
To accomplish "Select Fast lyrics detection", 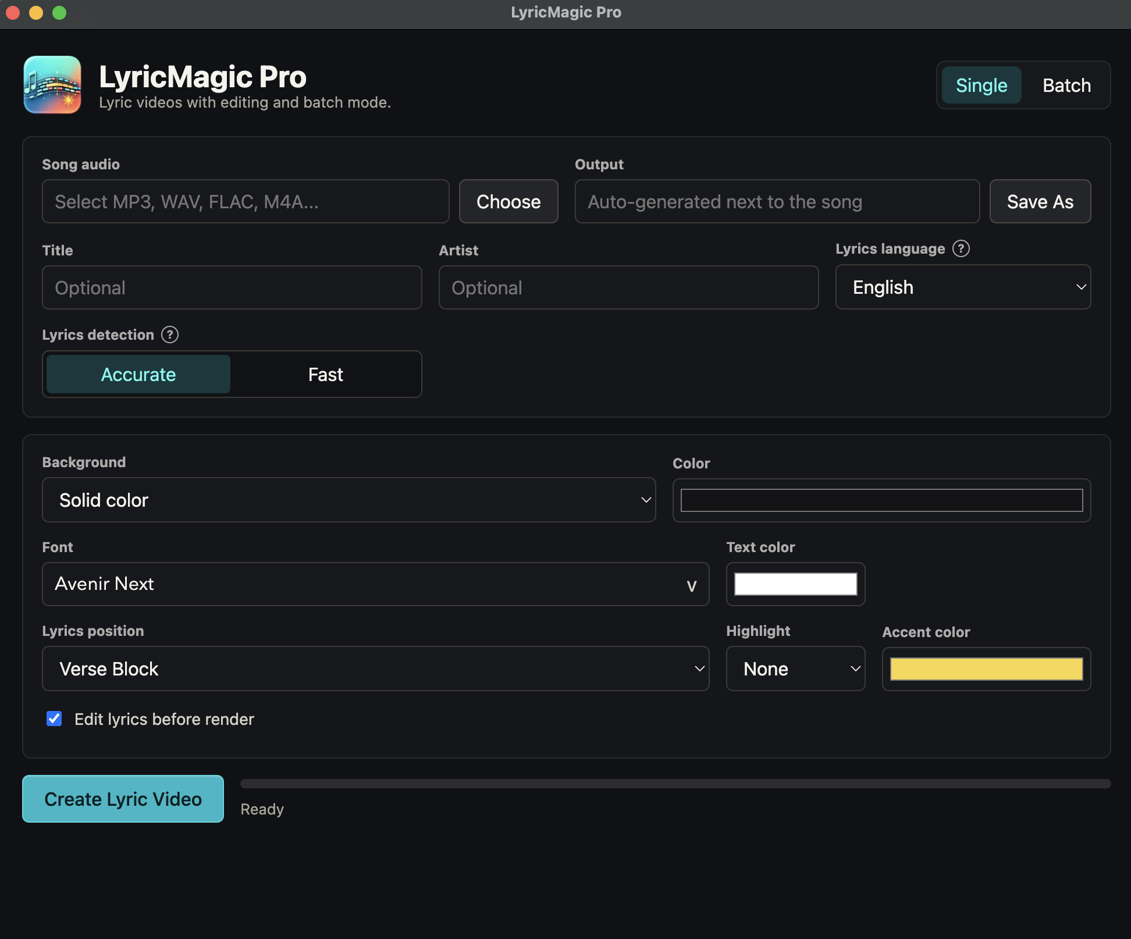I will [x=325, y=374].
